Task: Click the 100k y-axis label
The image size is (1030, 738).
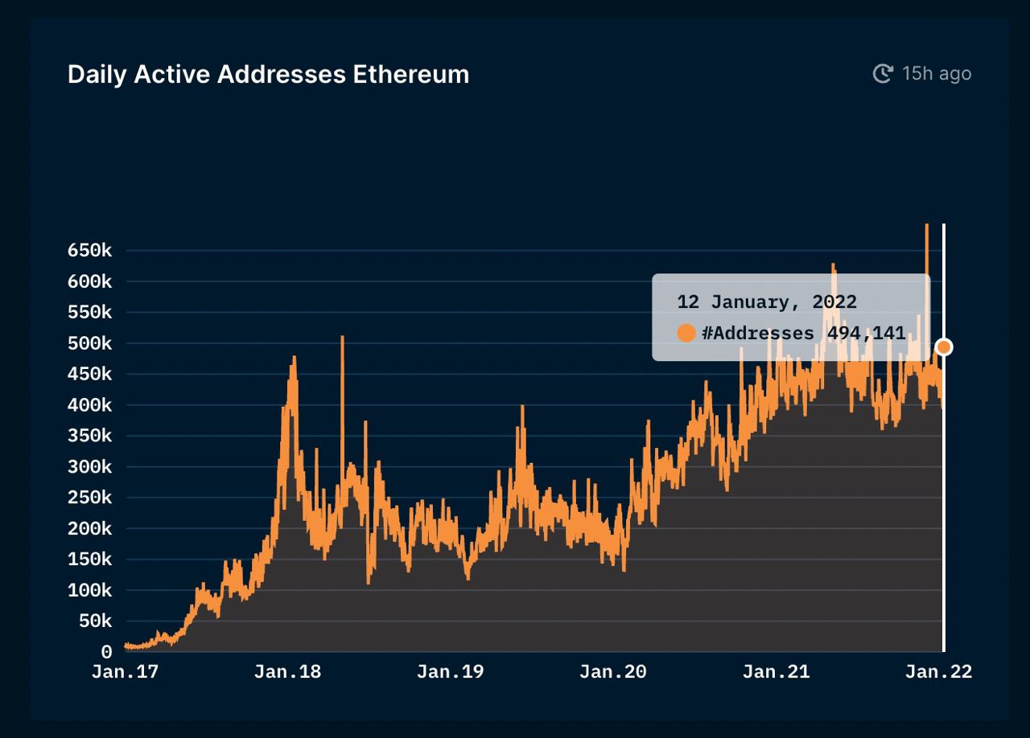Action: [89, 590]
